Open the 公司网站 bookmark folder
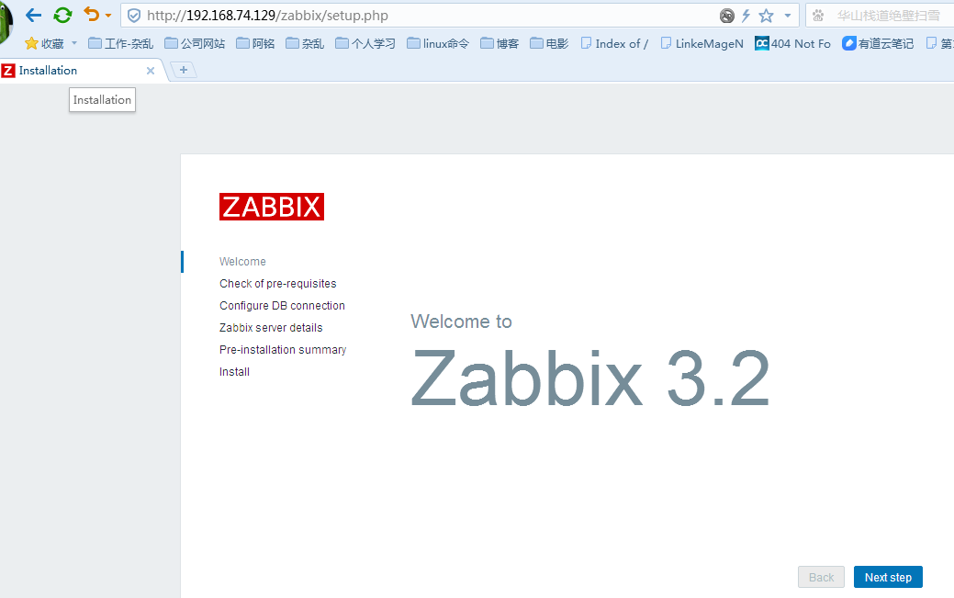Screen dimensions: 954x598 tap(195, 44)
